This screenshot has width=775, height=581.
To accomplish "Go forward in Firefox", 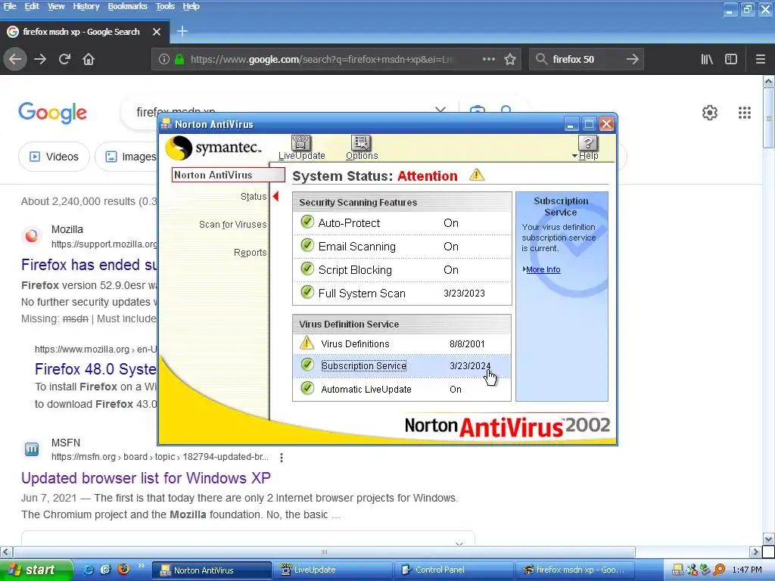I will pyautogui.click(x=40, y=59).
